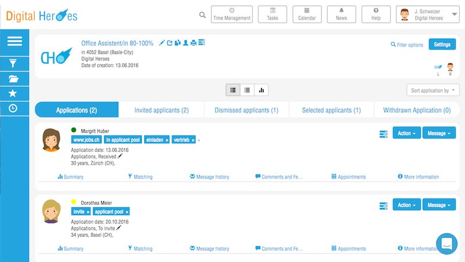
Task: Open the hamburger menu in the sidebar
Action: pyautogui.click(x=15, y=41)
